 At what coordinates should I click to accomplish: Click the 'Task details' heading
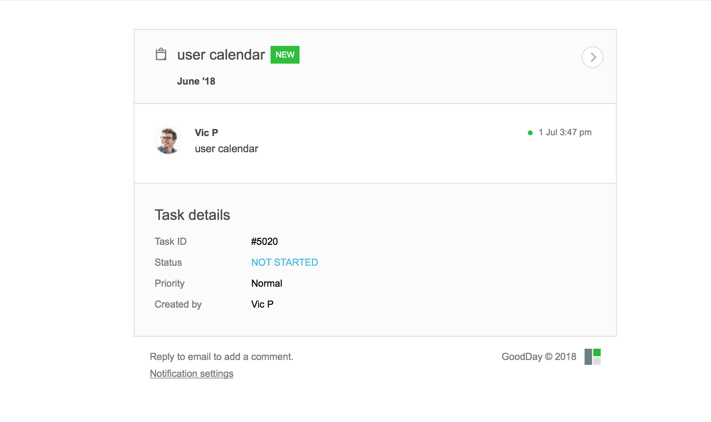tap(192, 215)
